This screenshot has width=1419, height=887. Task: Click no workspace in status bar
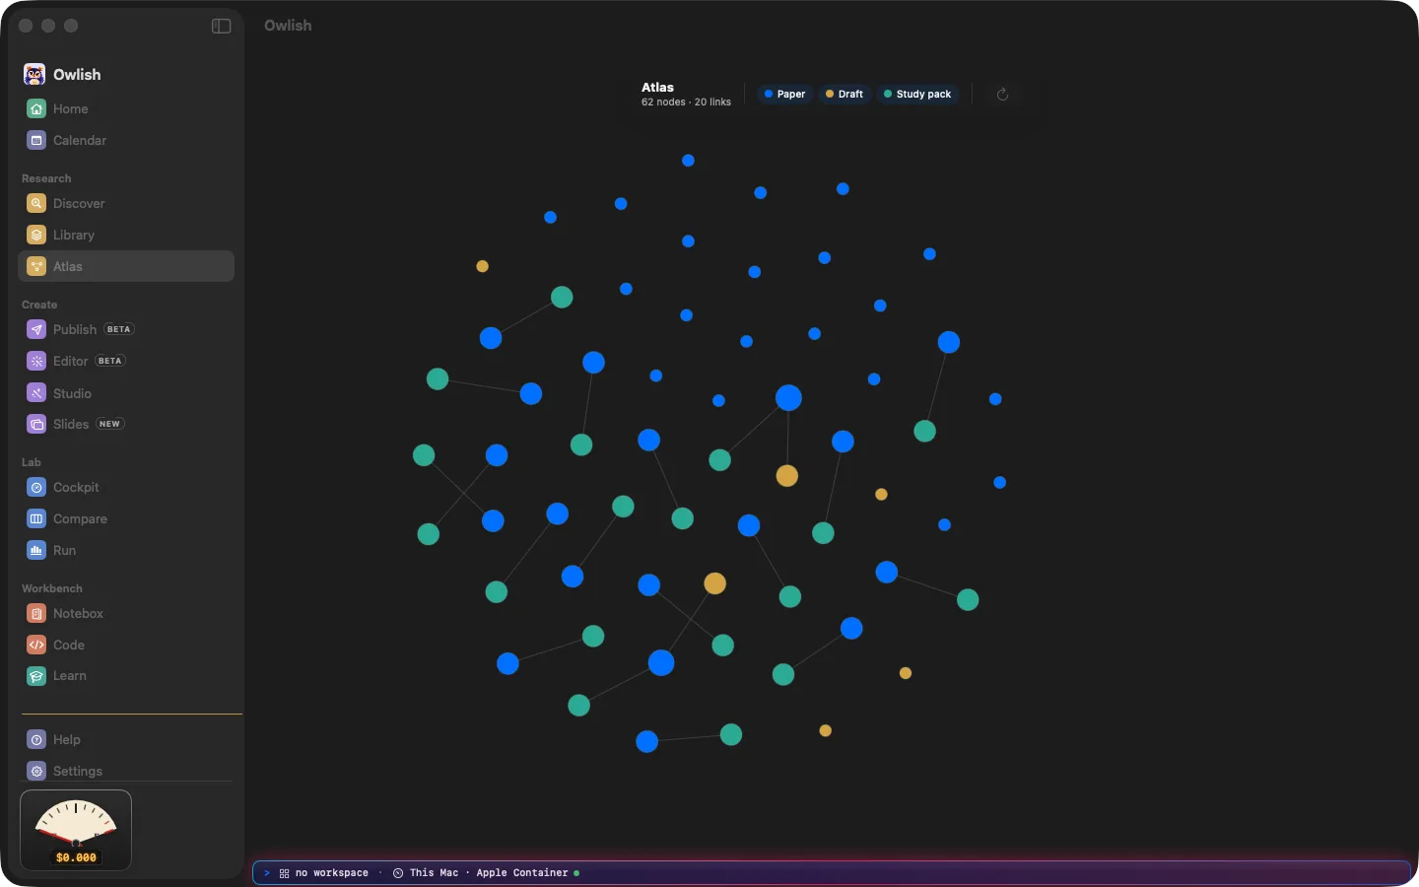point(332,873)
